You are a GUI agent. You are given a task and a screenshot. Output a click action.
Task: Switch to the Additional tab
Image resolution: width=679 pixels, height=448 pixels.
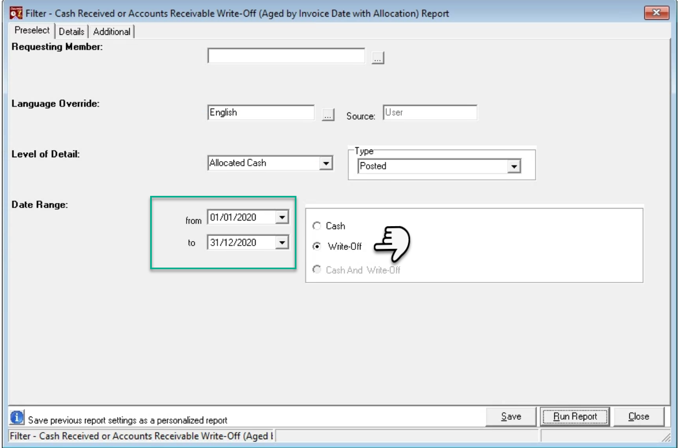pos(112,31)
